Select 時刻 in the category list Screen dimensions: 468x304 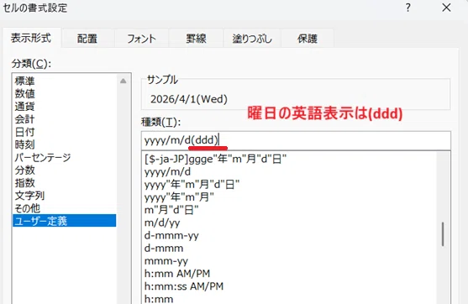click(65, 144)
